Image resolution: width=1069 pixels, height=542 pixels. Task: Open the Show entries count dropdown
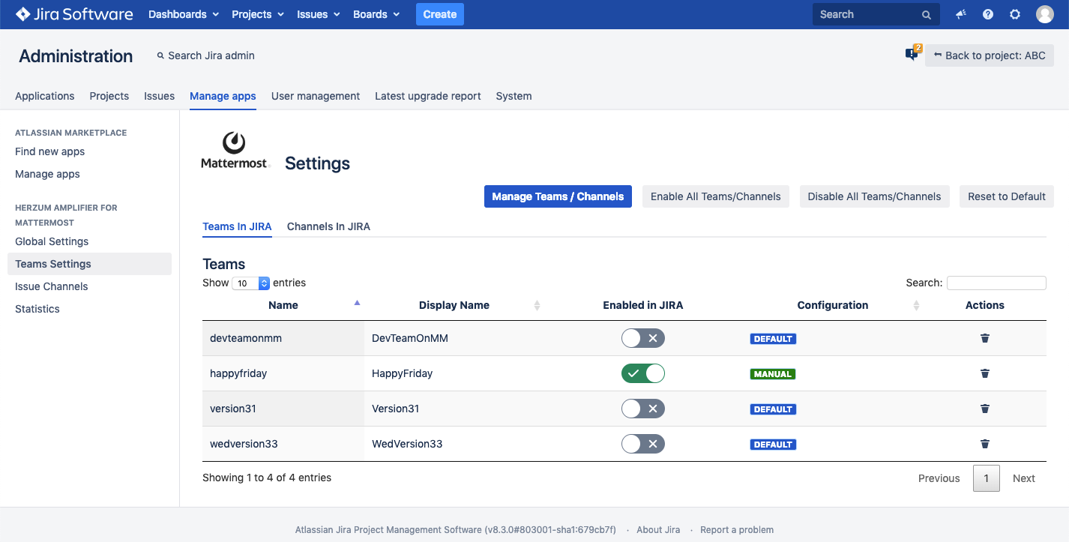(x=251, y=283)
